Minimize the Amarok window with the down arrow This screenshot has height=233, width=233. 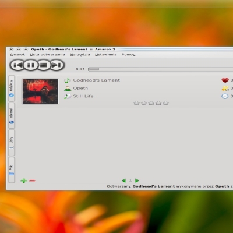pyautogui.click(x=19, y=50)
